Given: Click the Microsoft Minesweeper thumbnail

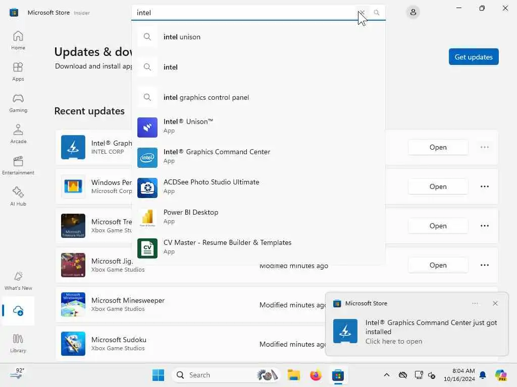Looking at the screenshot, I should tap(73, 304).
